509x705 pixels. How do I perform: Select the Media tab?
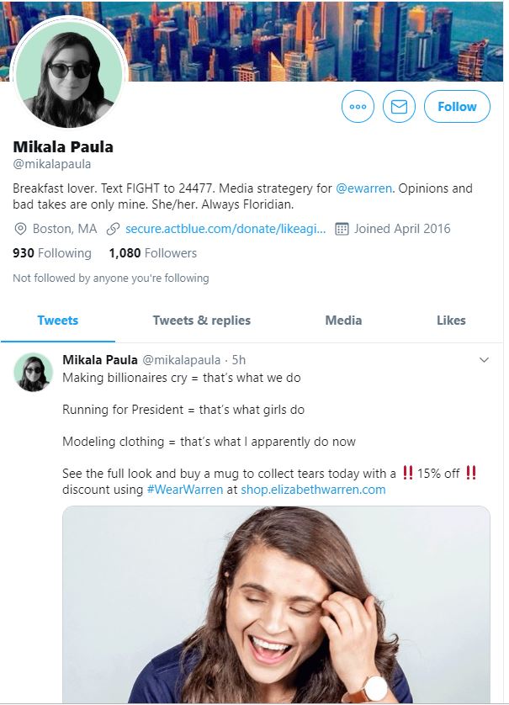343,321
